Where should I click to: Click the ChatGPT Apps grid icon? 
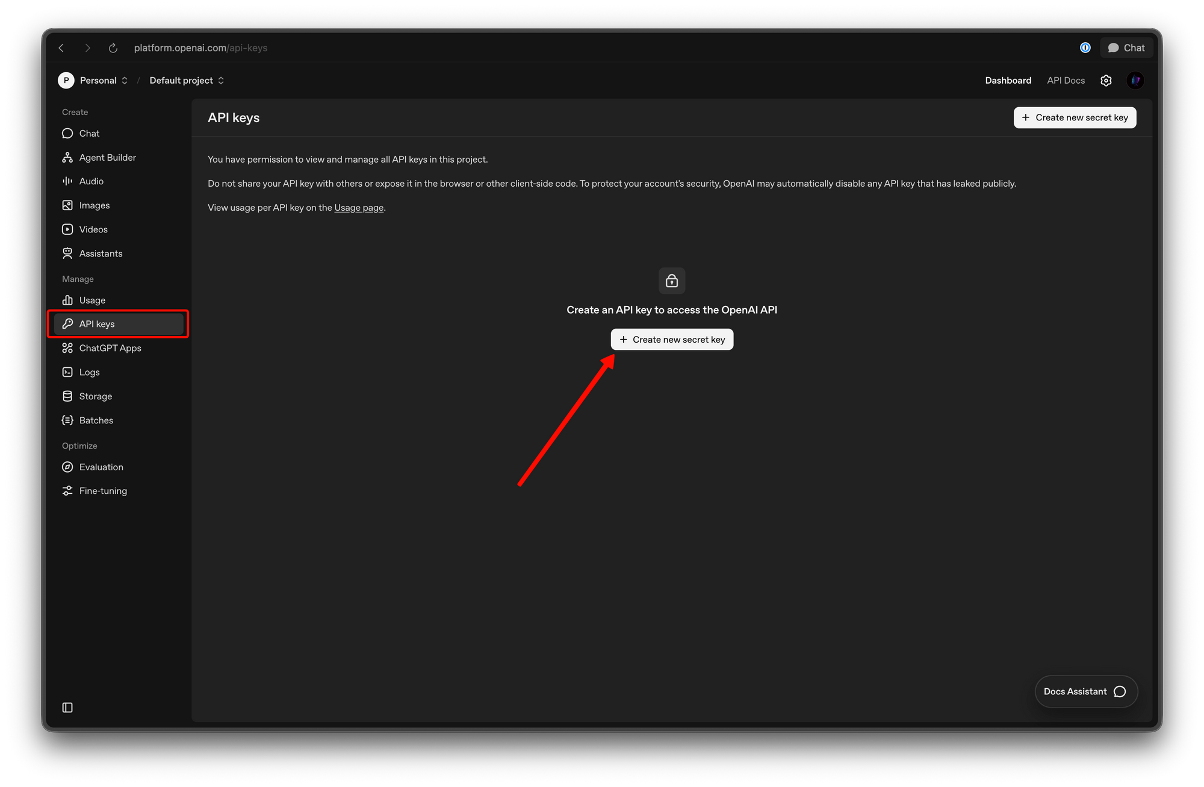67,348
